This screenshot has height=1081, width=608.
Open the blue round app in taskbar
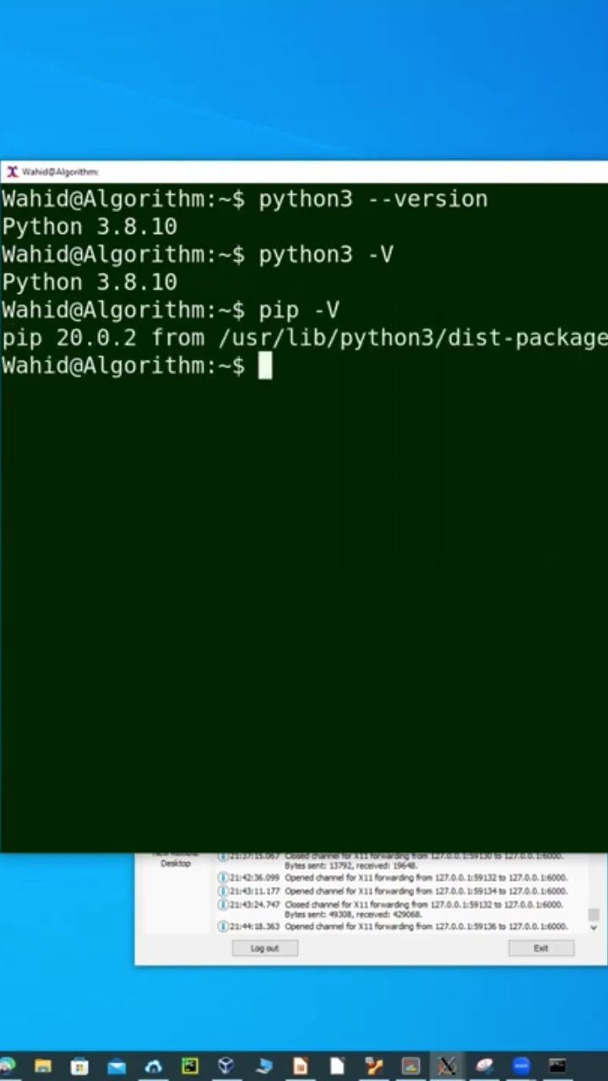click(x=521, y=1066)
